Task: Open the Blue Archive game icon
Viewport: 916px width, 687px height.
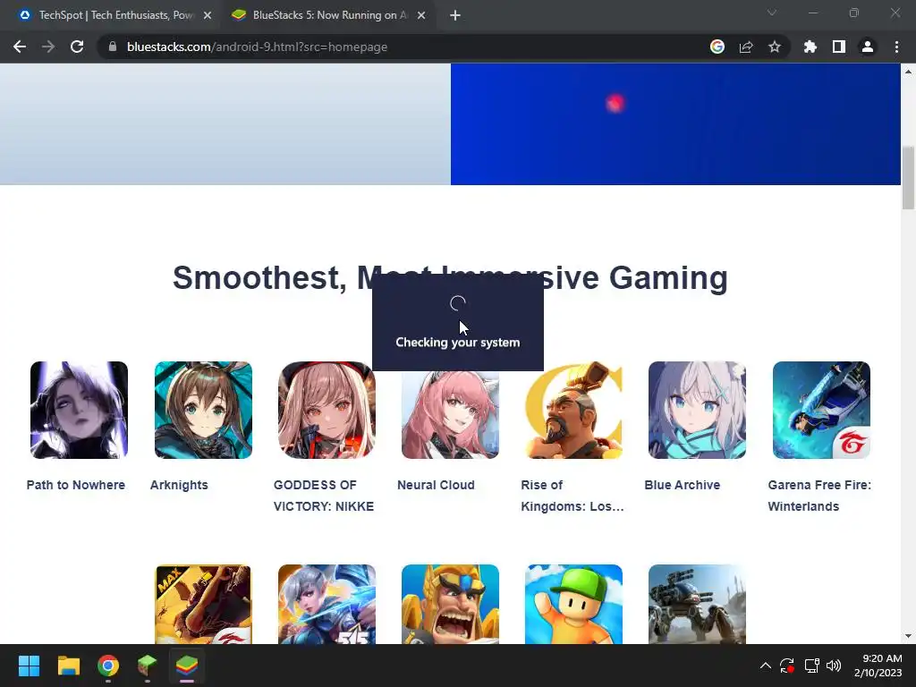Action: [x=697, y=410]
